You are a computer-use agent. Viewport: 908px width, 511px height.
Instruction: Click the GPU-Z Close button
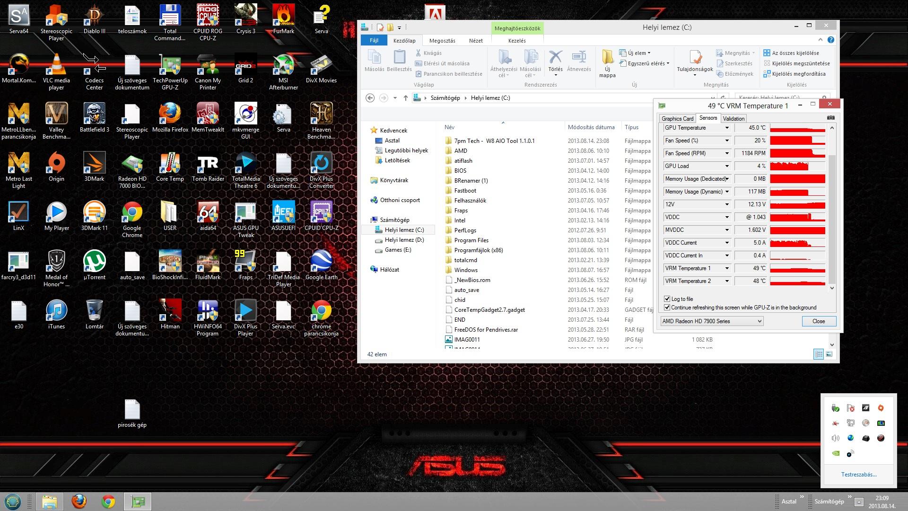(x=819, y=321)
